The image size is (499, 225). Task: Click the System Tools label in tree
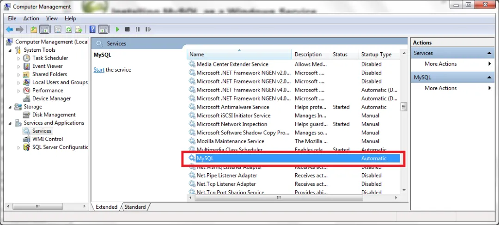pos(39,50)
